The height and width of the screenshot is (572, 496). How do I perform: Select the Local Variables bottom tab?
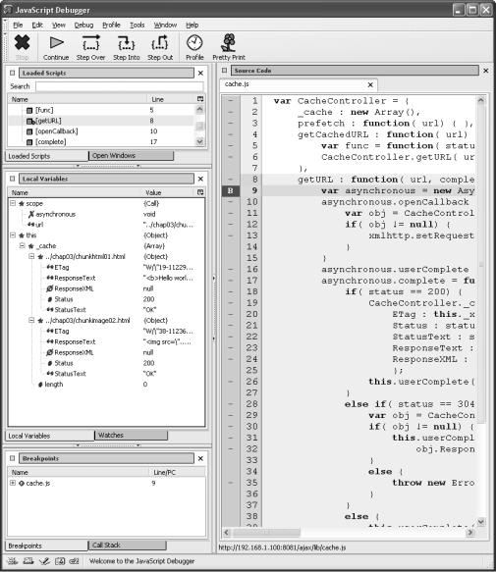coord(50,436)
